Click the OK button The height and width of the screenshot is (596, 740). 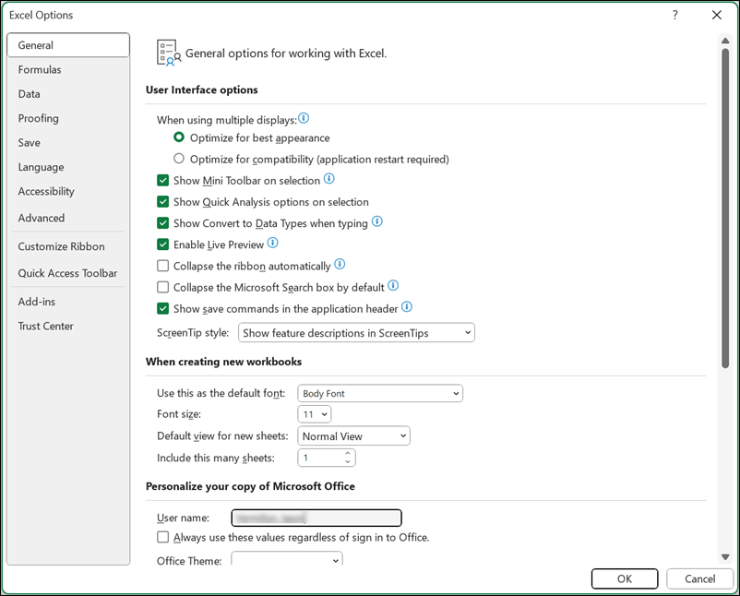tap(625, 578)
